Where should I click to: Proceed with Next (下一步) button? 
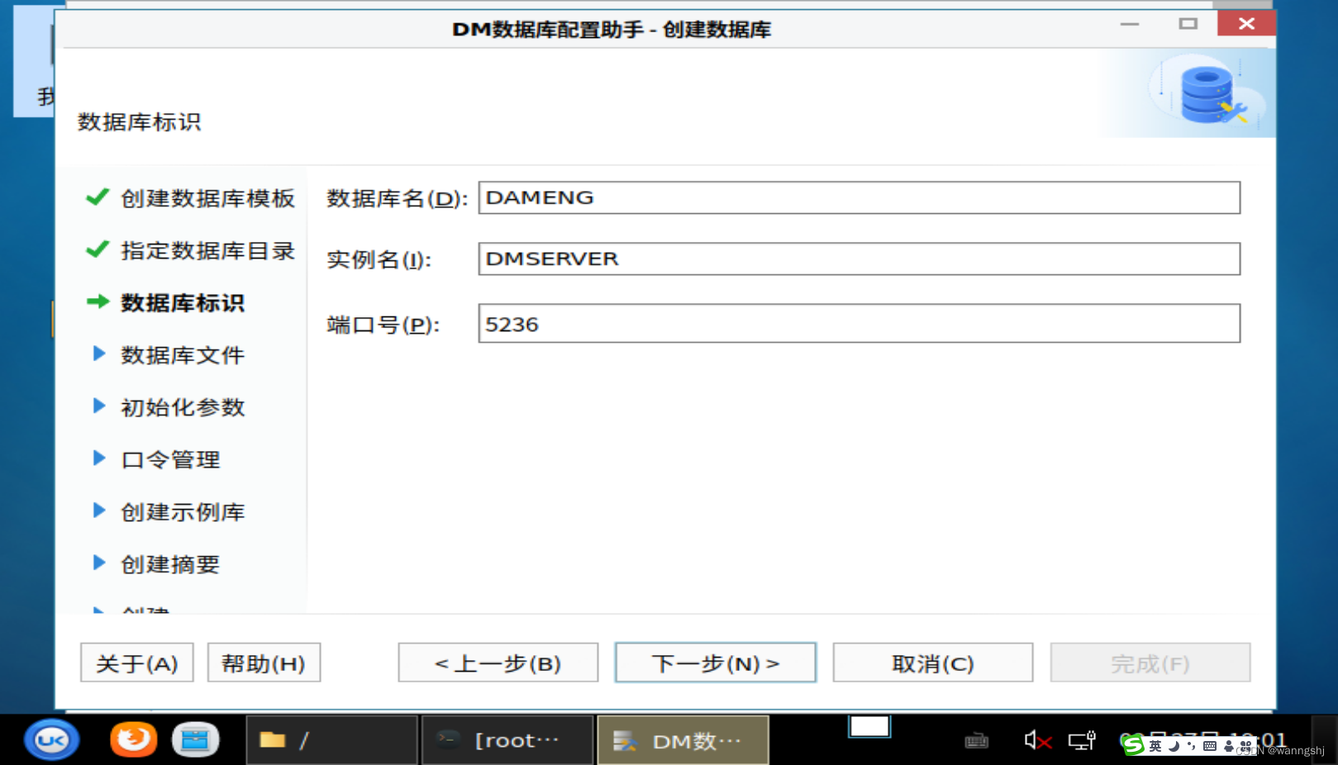[x=716, y=663]
